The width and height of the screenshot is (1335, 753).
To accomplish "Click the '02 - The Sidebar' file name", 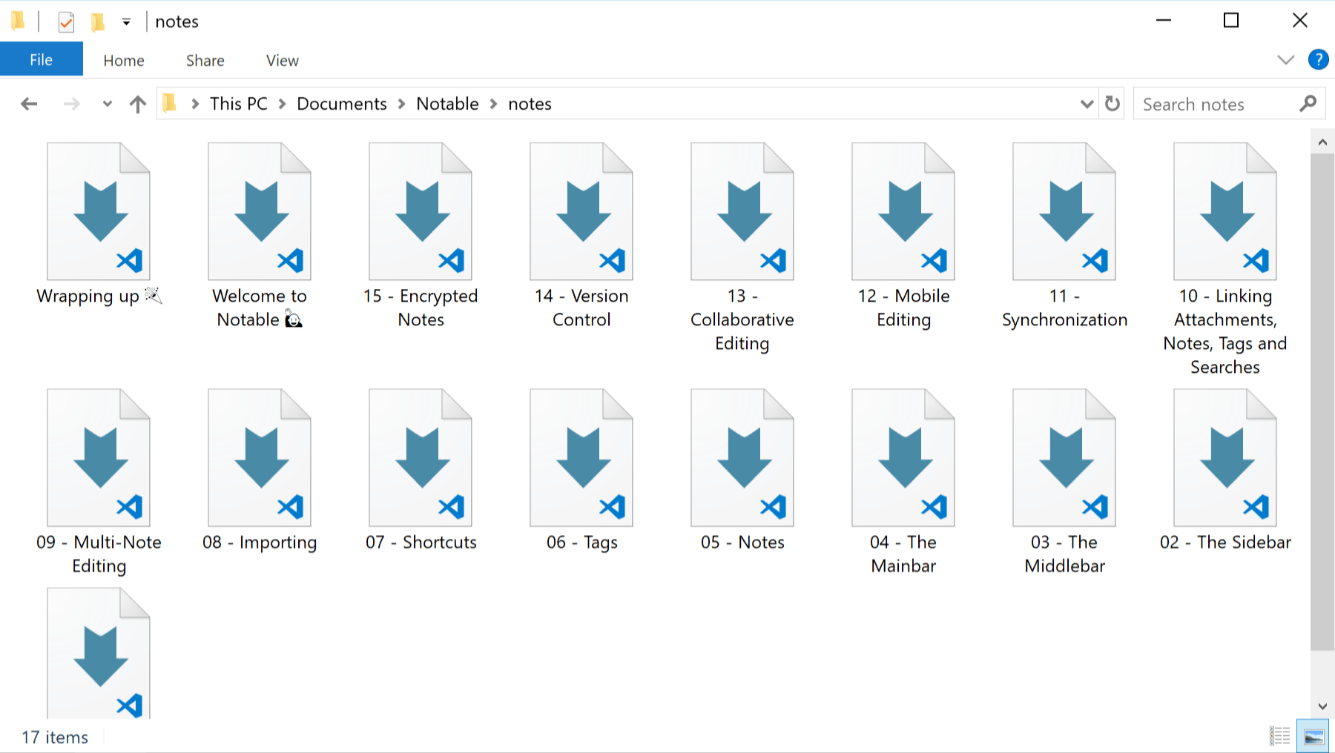I will (x=1225, y=542).
